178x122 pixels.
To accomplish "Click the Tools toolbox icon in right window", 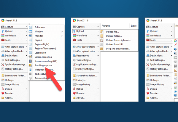I will click(148, 40).
